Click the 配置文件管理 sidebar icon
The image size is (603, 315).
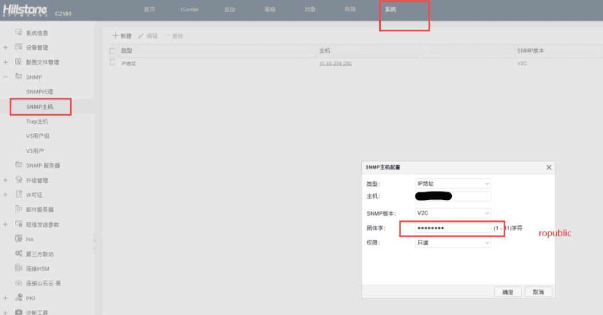tap(18, 61)
